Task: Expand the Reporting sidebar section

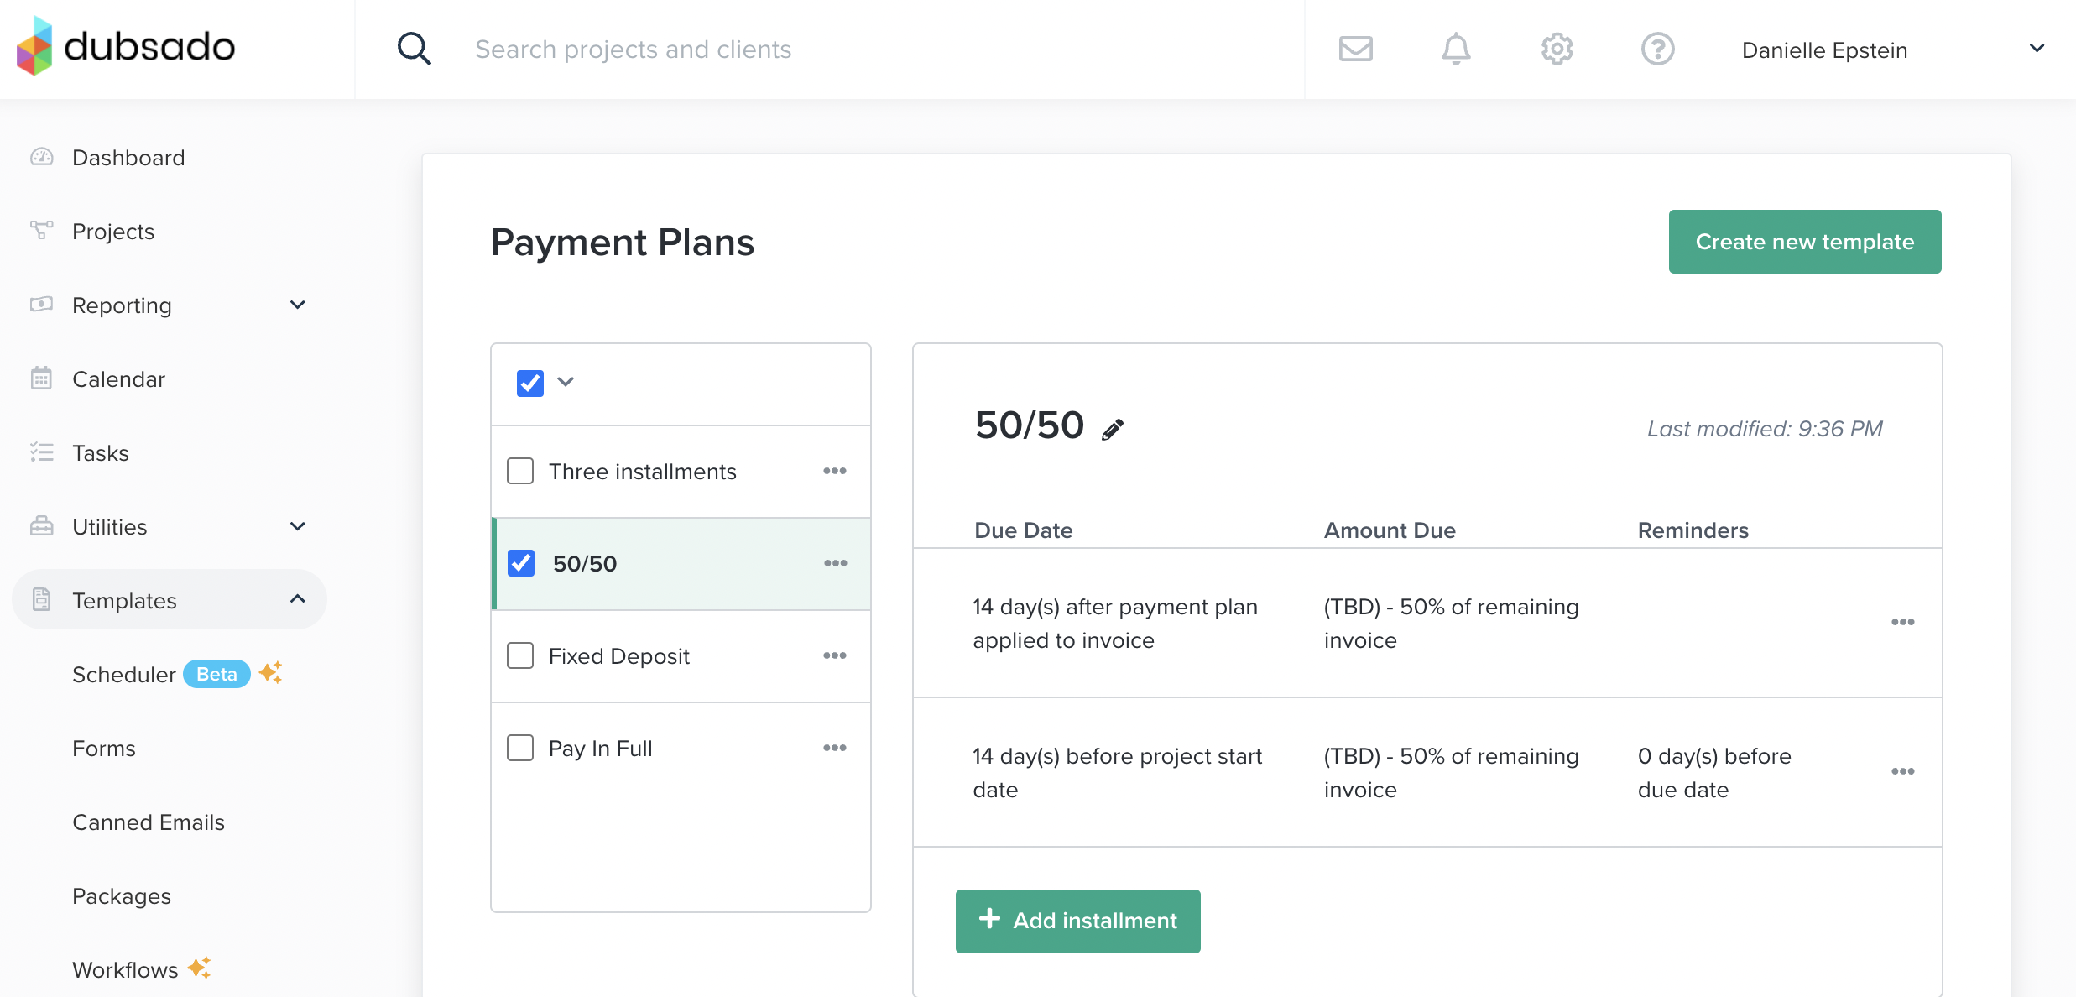Action: 297,305
